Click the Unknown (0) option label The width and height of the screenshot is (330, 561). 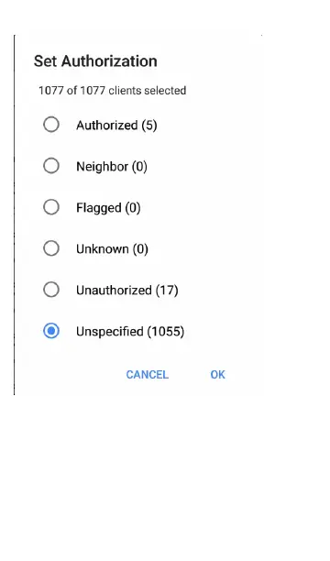click(x=112, y=248)
